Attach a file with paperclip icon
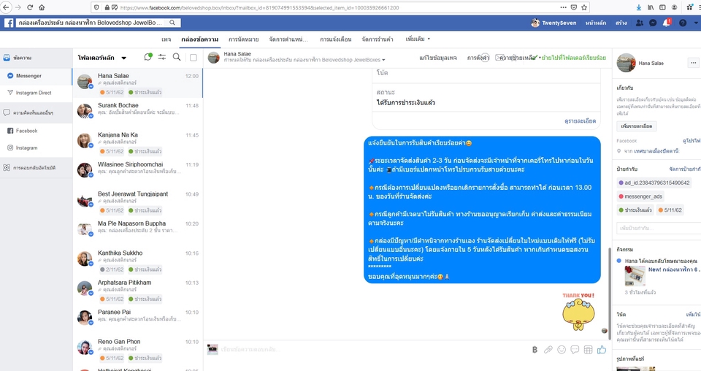701x371 pixels. coord(548,350)
